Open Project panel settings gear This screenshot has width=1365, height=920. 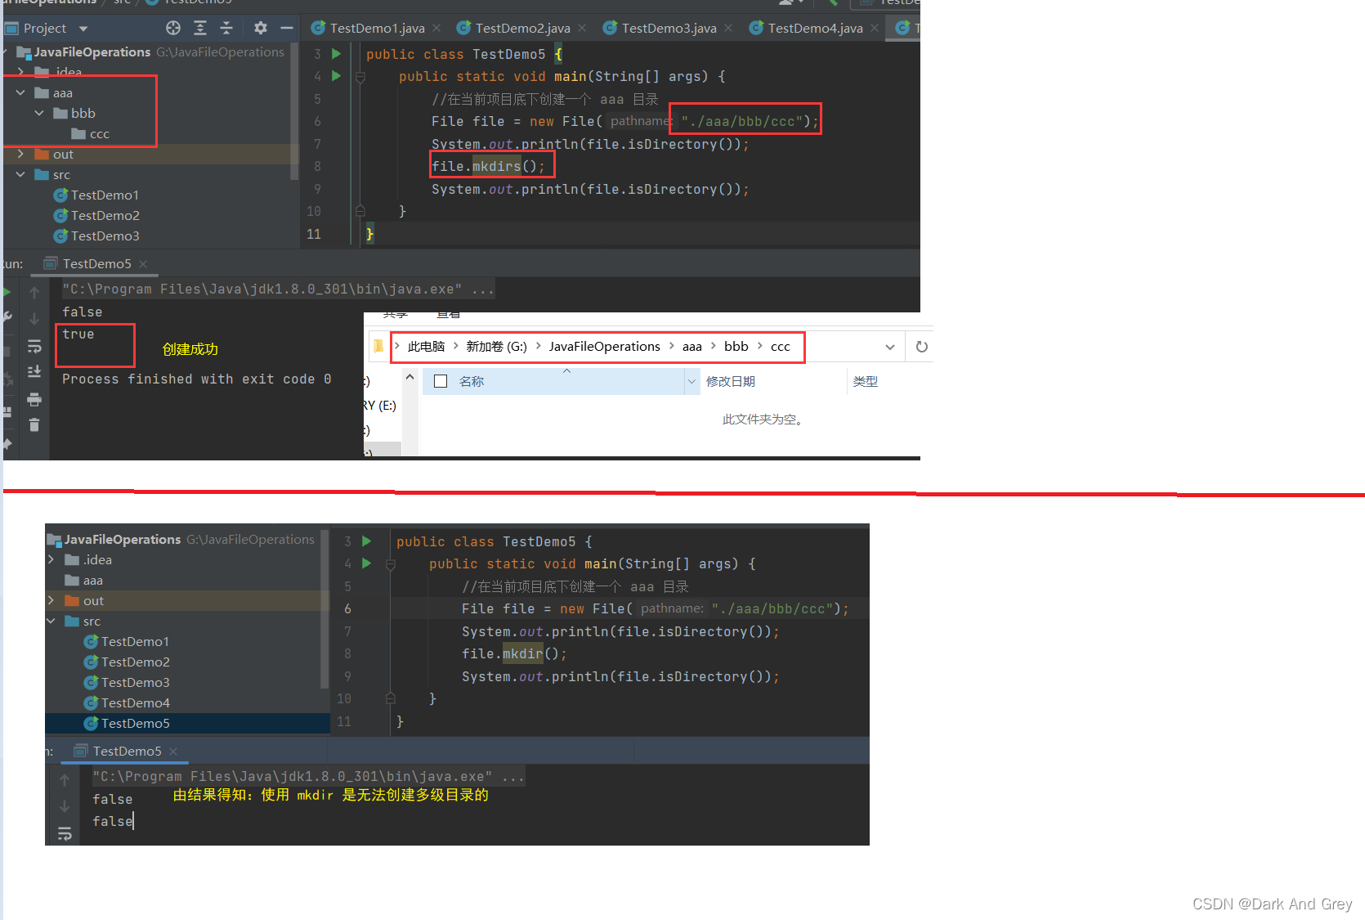pyautogui.click(x=261, y=28)
